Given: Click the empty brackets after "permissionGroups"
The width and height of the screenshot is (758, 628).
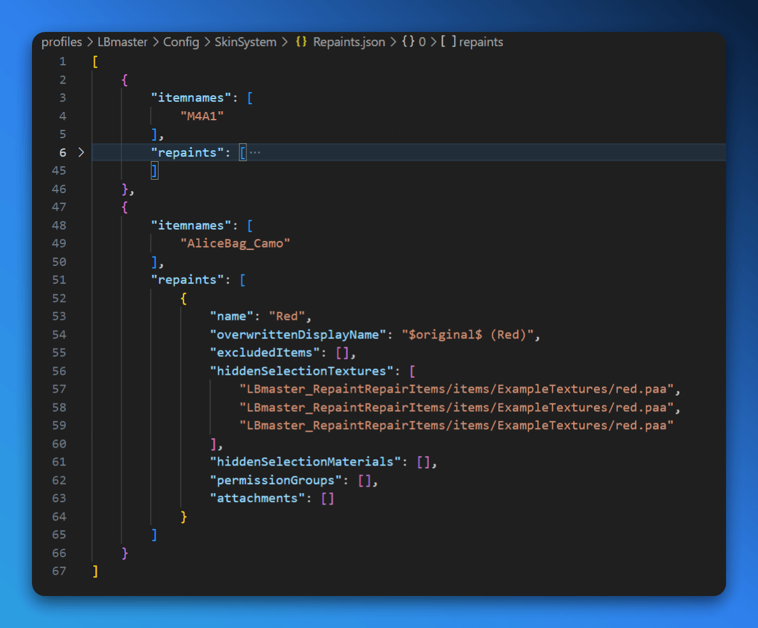Looking at the screenshot, I should coord(365,480).
